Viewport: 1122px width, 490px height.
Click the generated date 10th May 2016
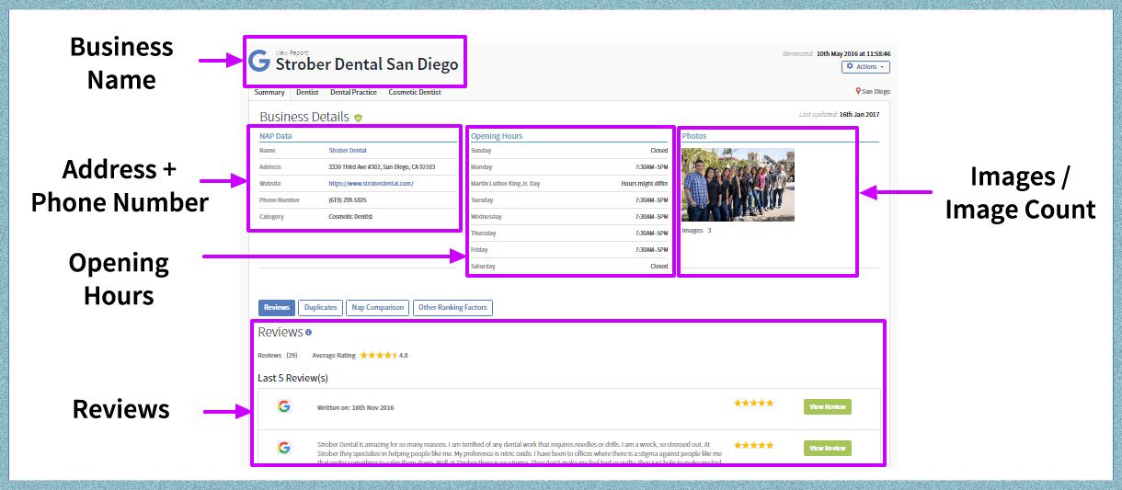tap(853, 53)
